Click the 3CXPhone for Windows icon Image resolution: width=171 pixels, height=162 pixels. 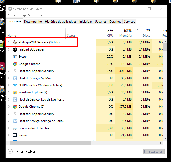(15, 85)
